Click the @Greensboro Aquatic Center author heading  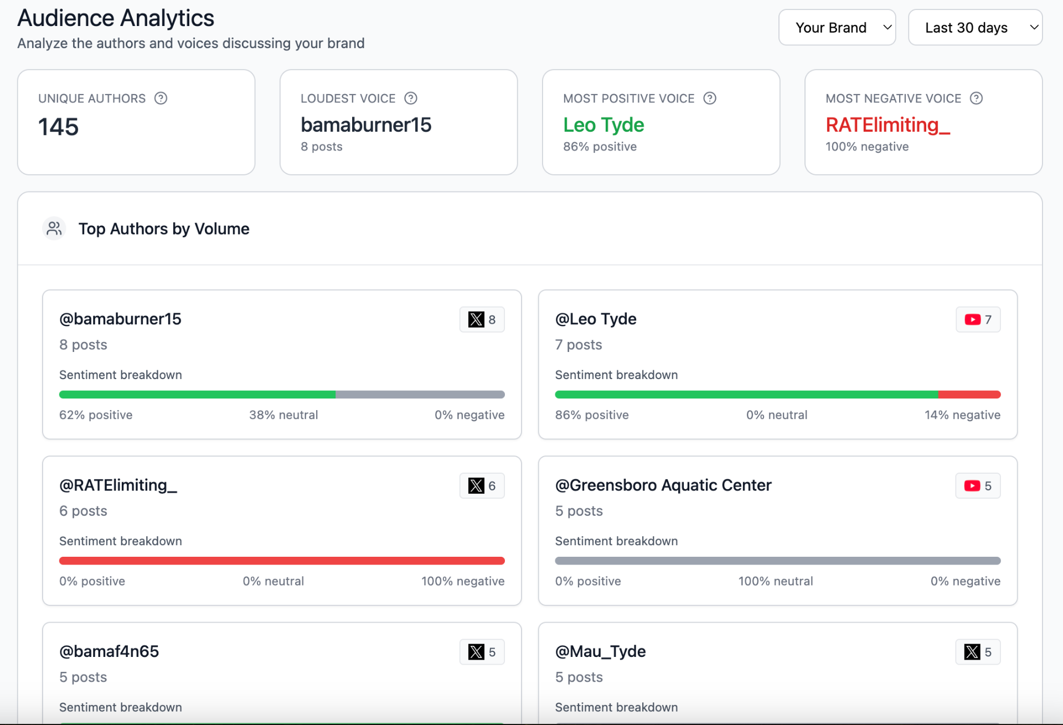(663, 485)
